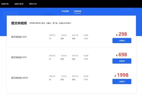Open 帮助文档 in the top navigation
142x94 pixels.
click(33, 4)
